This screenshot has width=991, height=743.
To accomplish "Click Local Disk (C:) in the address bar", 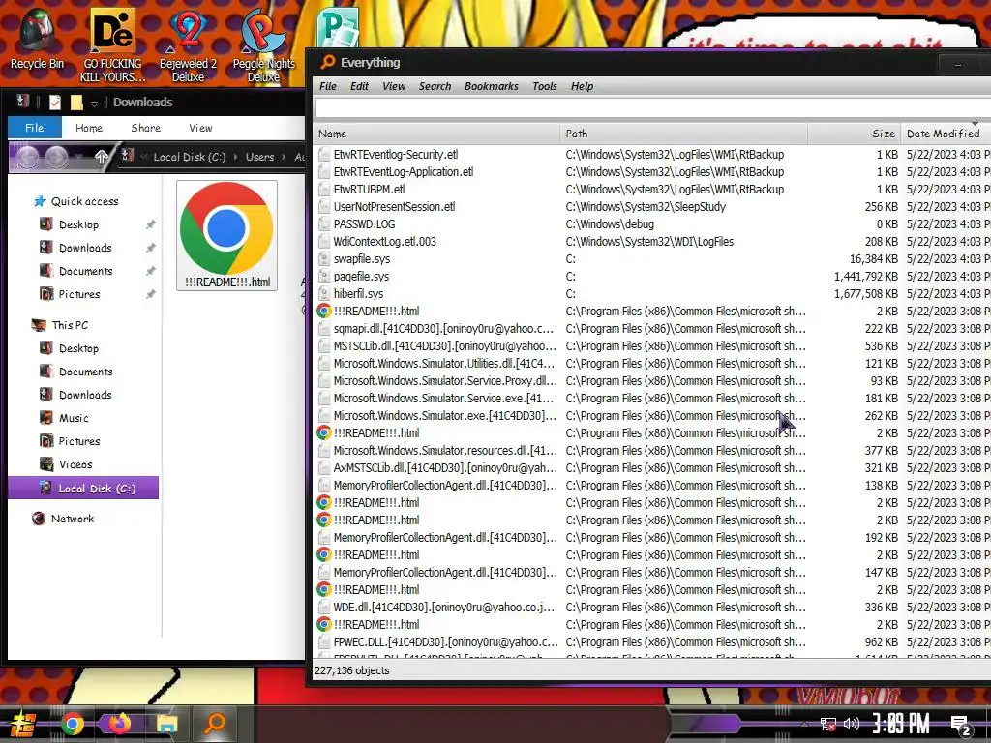I will point(189,157).
